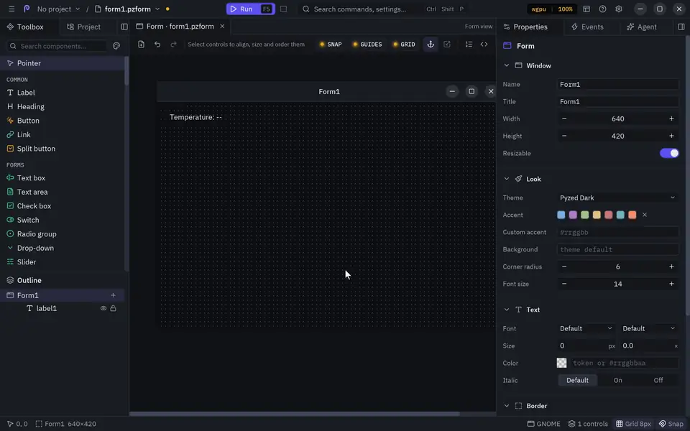Open the tab order list icon
The width and height of the screenshot is (690, 431).
pos(469,45)
